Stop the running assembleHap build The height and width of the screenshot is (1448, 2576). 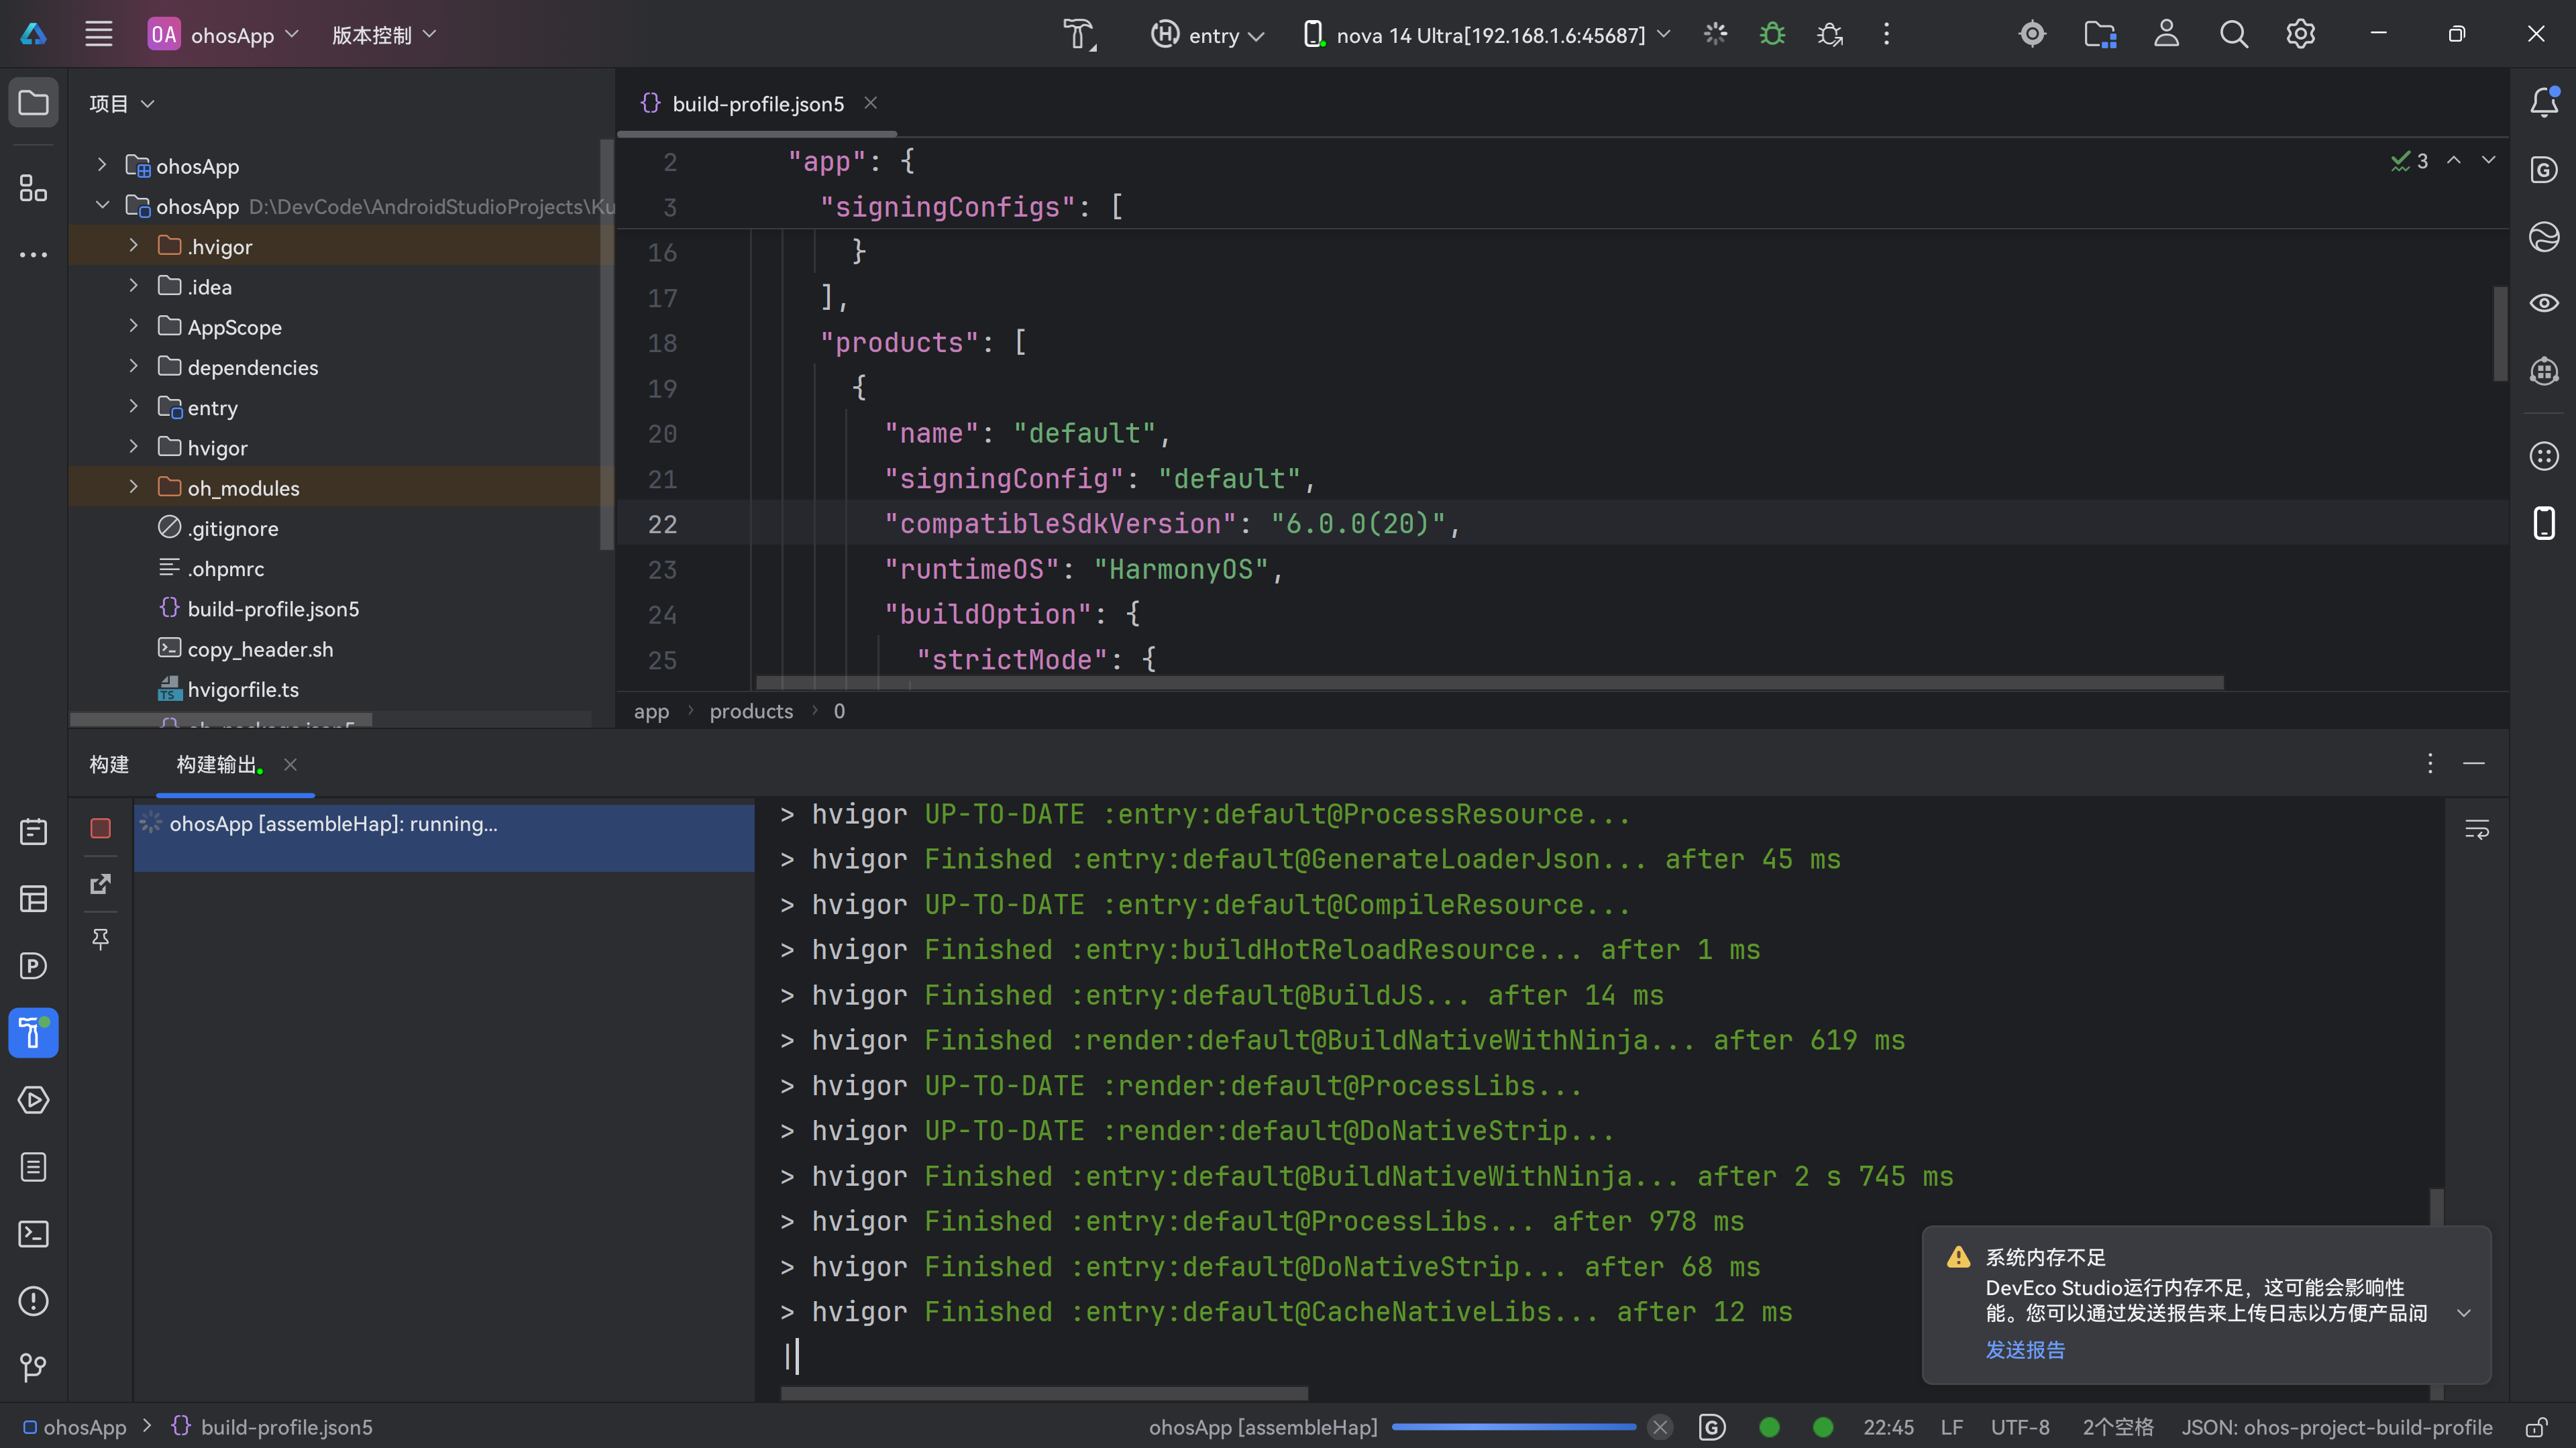(100, 828)
